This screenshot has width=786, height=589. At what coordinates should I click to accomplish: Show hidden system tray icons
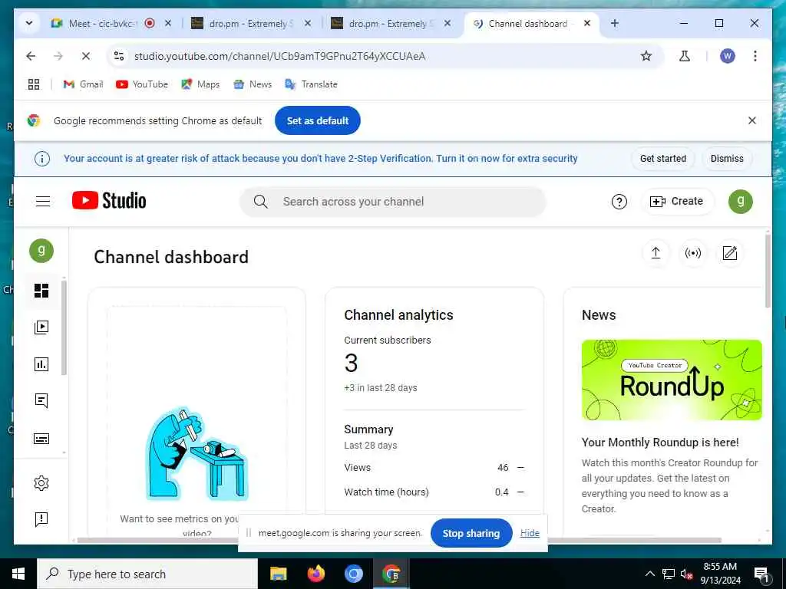pyautogui.click(x=649, y=574)
